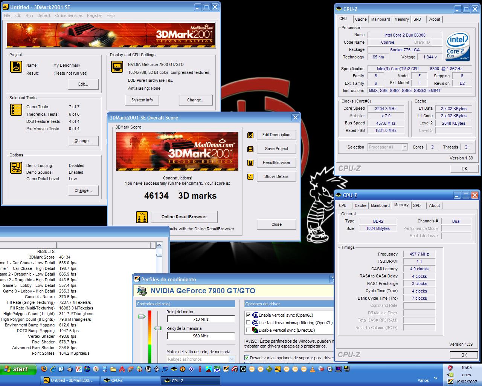This screenshot has height=386, width=482.
Task: Launch the yellow 99 icon in quick launch
Action: pos(346,369)
